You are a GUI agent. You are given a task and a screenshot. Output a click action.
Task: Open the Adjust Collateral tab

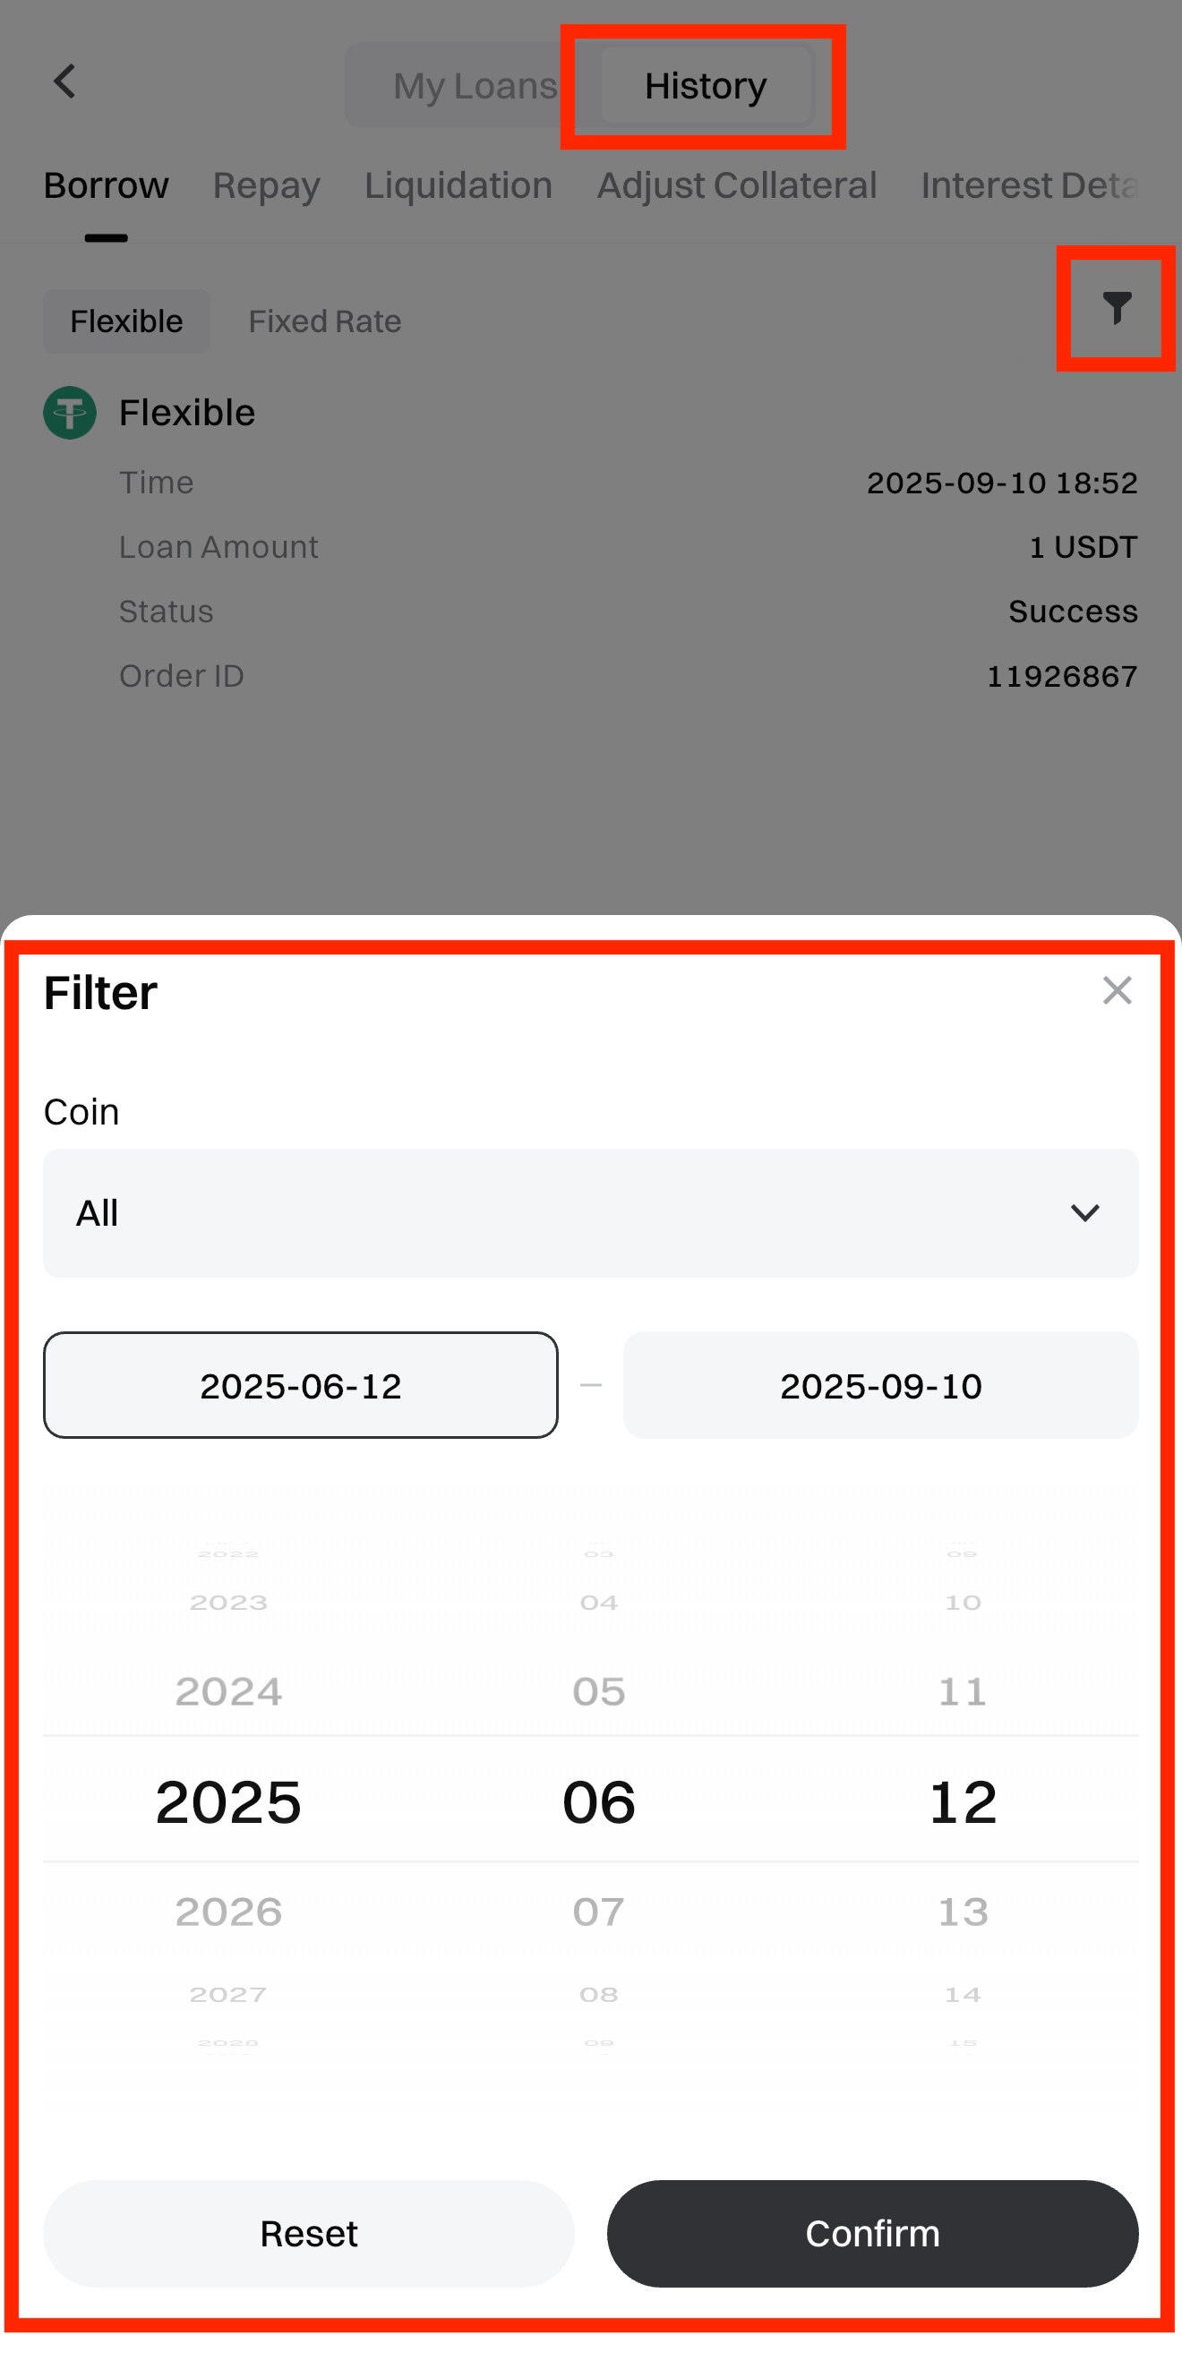[x=736, y=186]
